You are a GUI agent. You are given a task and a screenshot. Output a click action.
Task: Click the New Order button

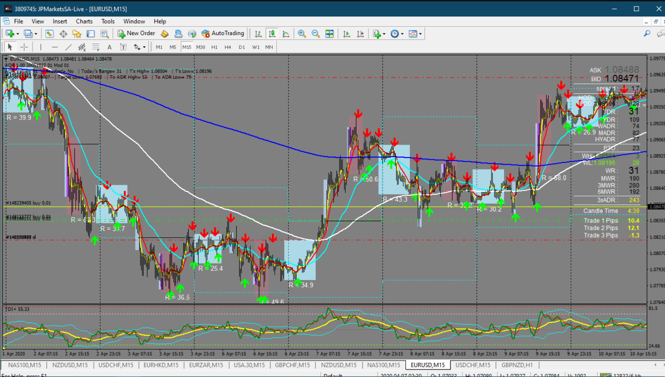[136, 33]
